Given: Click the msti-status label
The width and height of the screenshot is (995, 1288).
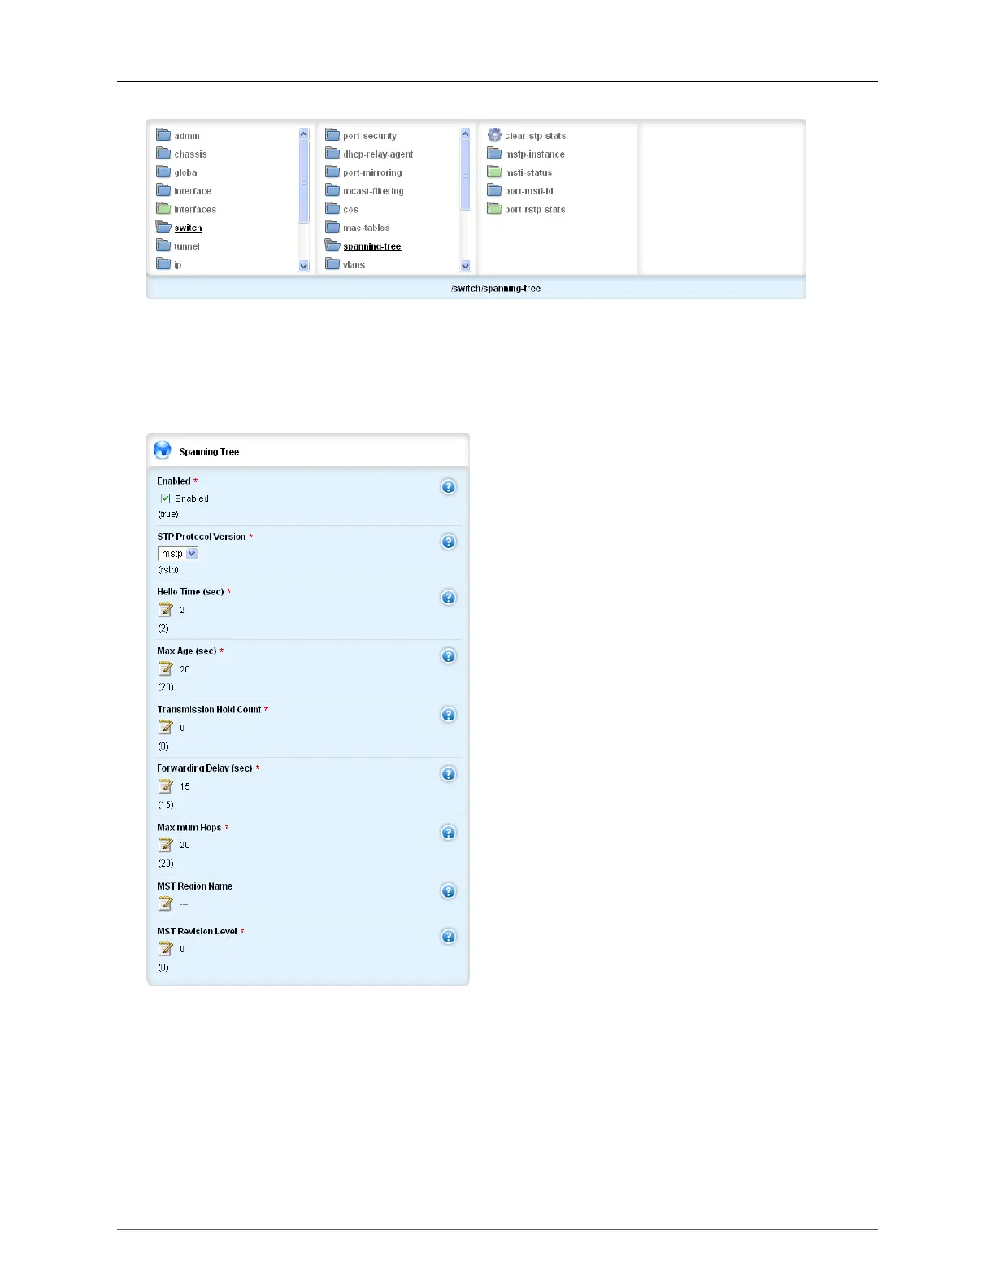Looking at the screenshot, I should [528, 172].
